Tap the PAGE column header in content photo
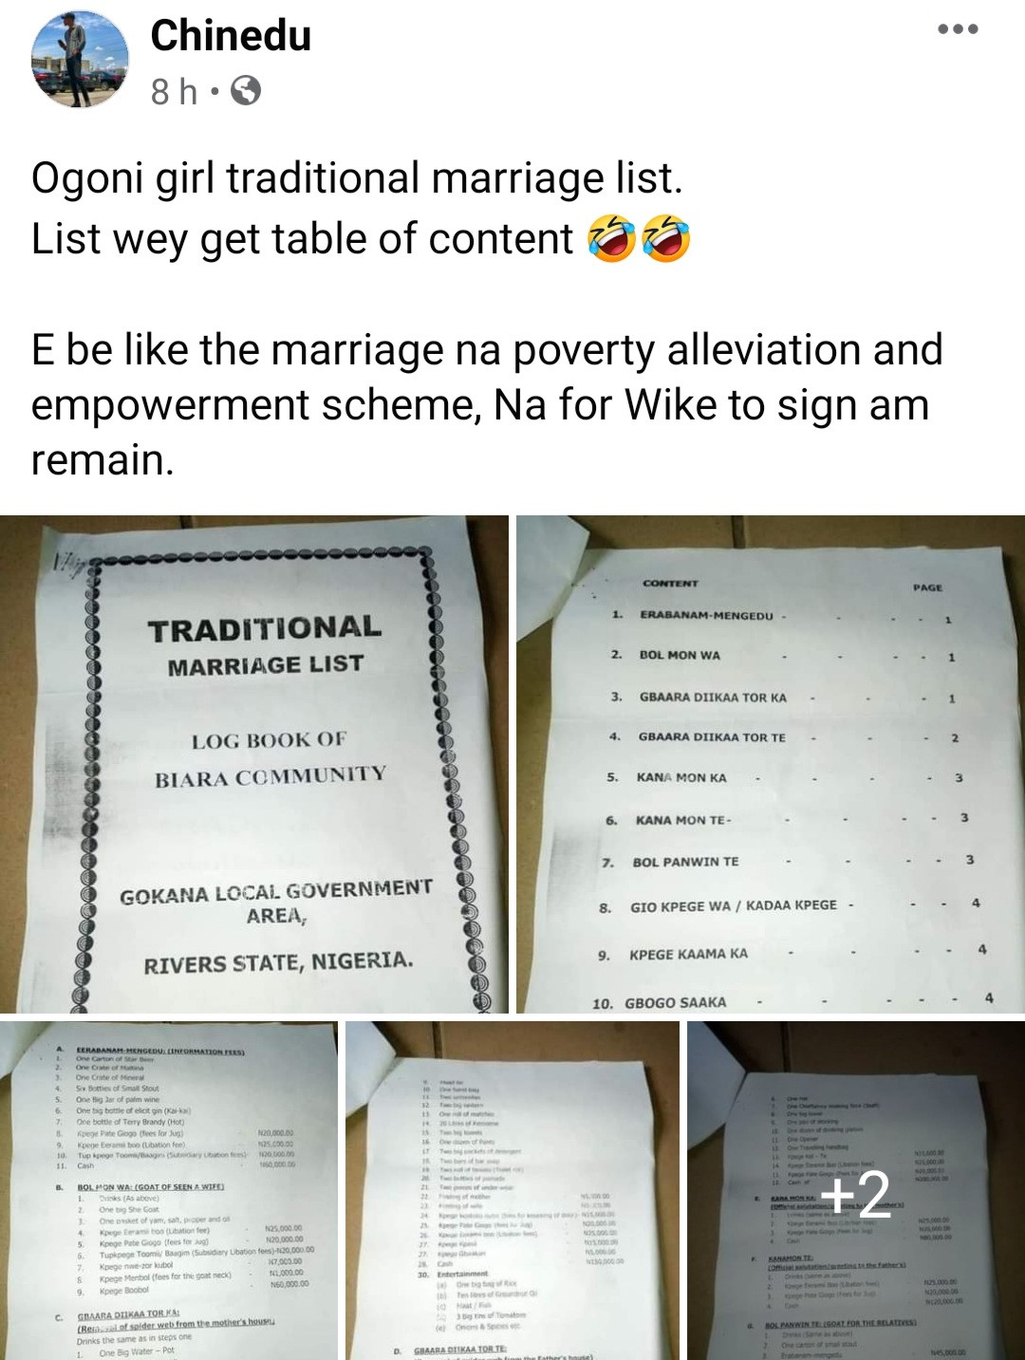The height and width of the screenshot is (1360, 1025). (927, 587)
